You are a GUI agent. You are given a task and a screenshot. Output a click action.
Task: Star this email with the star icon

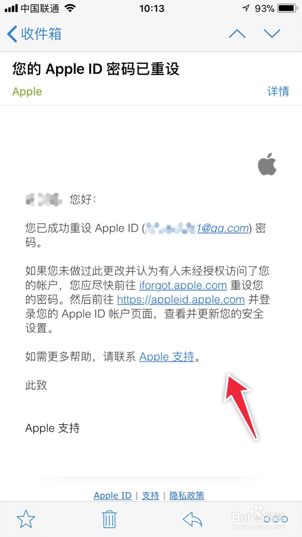pyautogui.click(x=26, y=519)
